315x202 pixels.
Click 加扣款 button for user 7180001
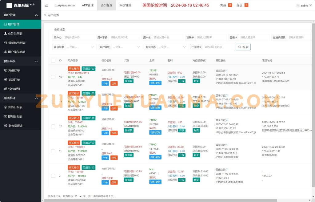[129, 155]
